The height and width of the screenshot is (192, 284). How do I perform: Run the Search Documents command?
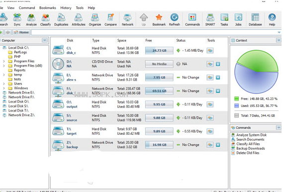click(x=248, y=139)
